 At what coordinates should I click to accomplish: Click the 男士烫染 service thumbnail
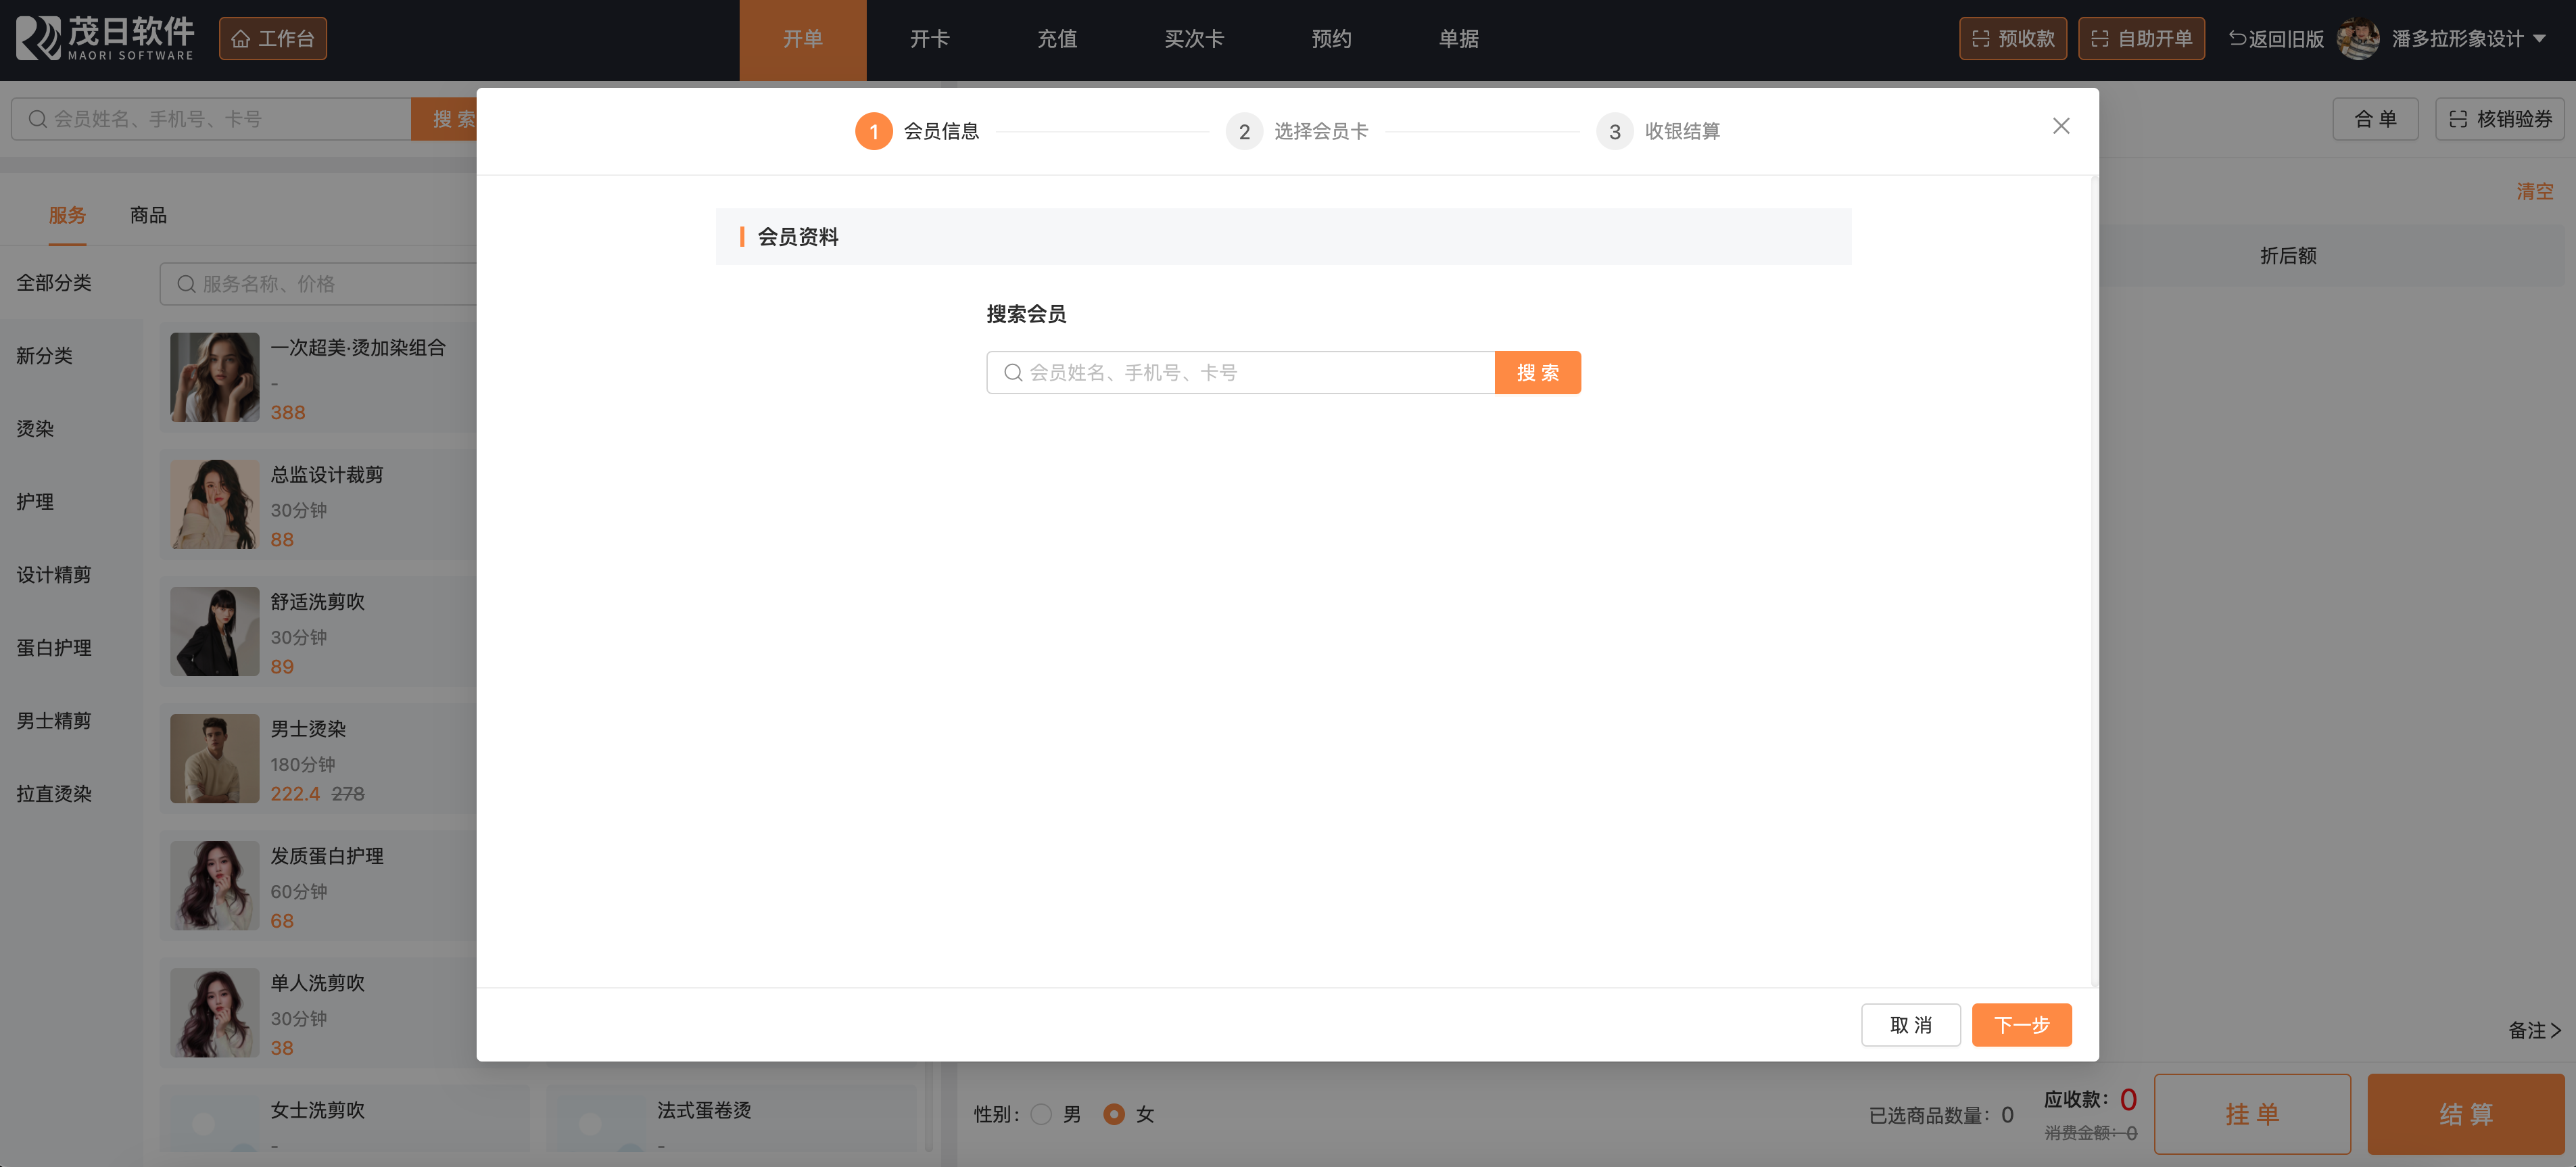215,758
